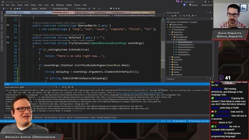The image size is (249, 140).
Task: Open the Show output from Build dropdown
Action: click(x=37, y=87)
